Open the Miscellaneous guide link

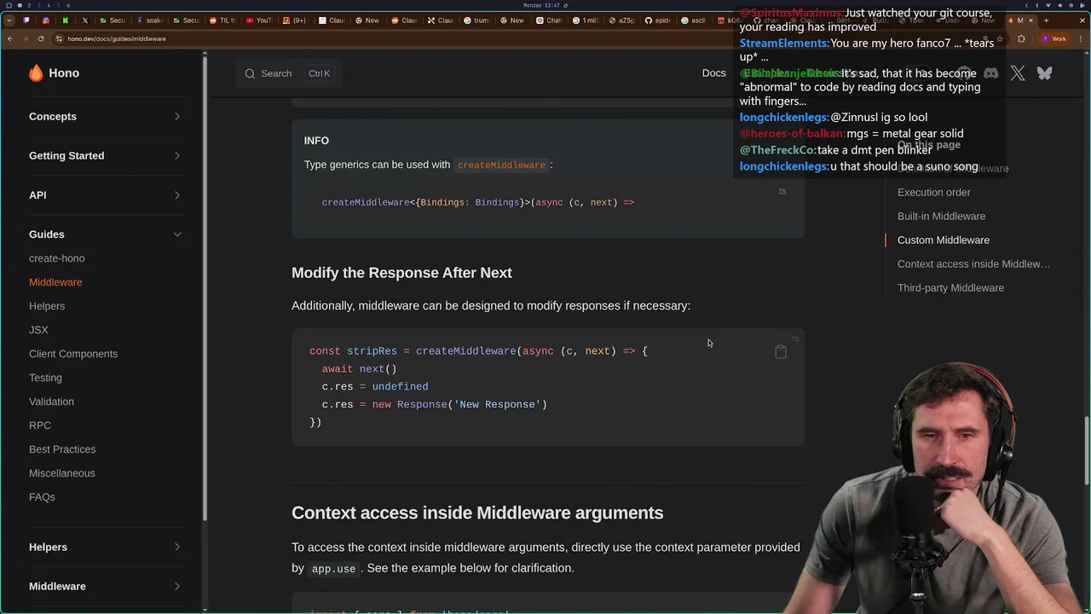62,473
